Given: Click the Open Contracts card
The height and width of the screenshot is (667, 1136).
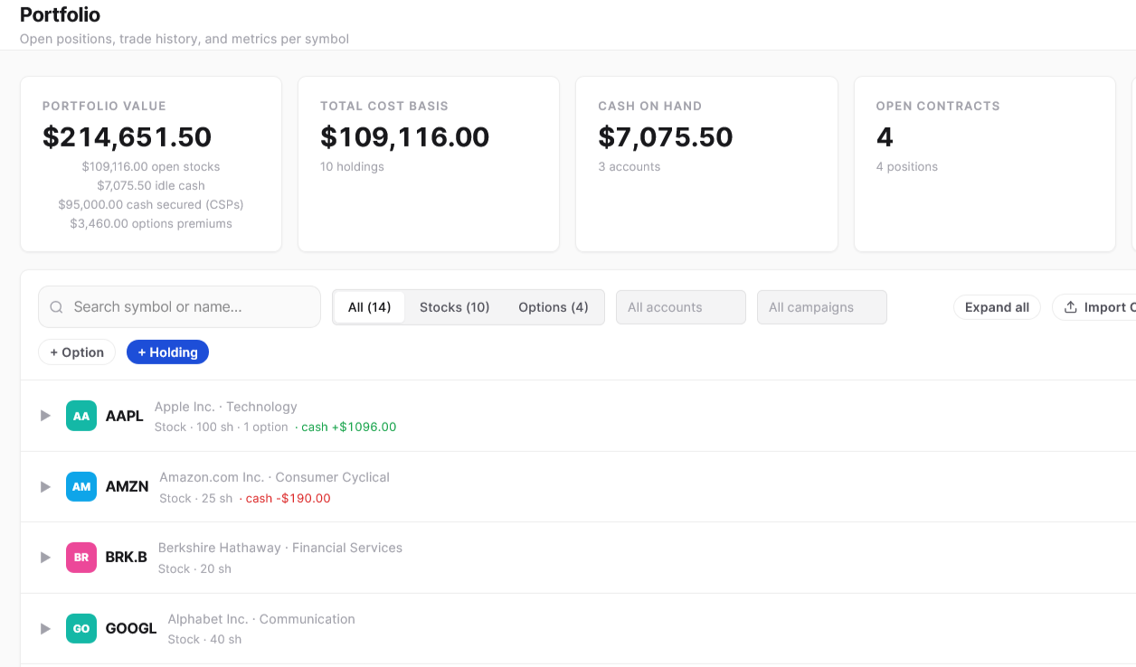Looking at the screenshot, I should click(x=984, y=164).
